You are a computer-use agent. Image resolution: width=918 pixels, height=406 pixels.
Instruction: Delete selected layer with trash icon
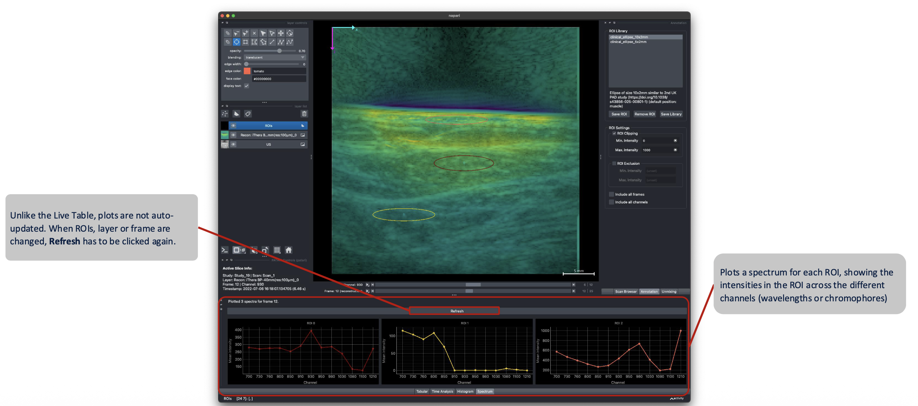[304, 114]
